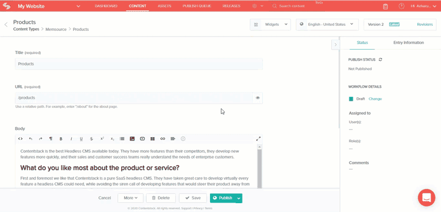Open the More actions dropdown

131,198
